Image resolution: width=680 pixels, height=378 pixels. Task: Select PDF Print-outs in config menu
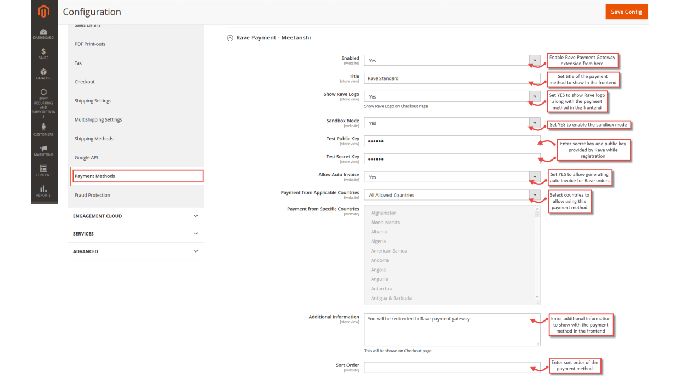(x=90, y=44)
